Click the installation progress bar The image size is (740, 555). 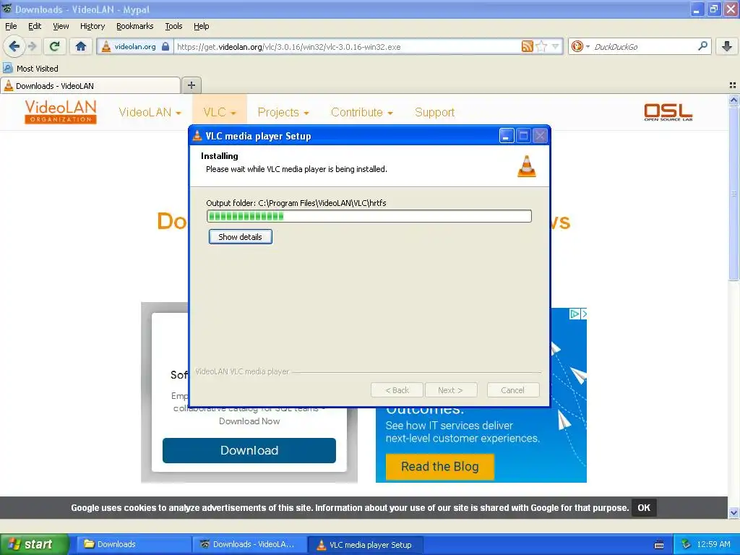tap(369, 216)
